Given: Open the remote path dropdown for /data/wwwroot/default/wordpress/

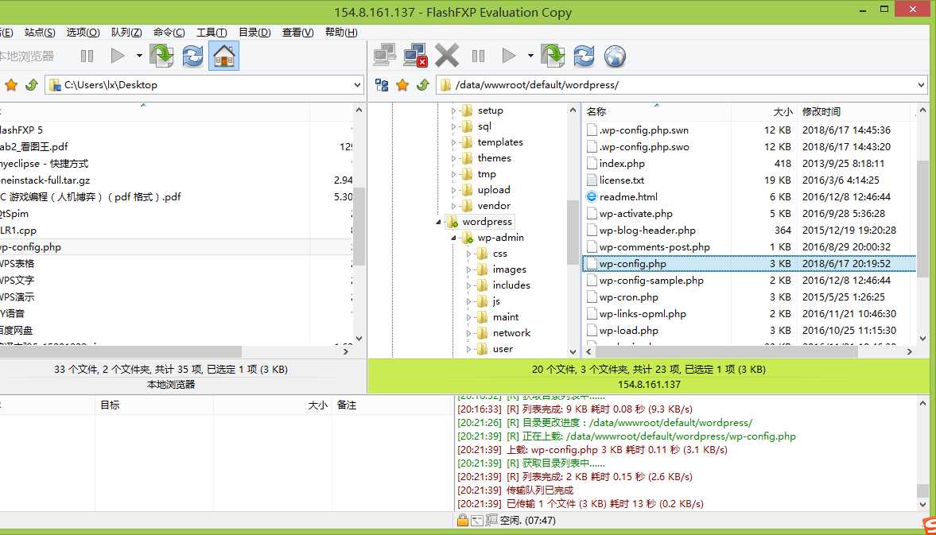Looking at the screenshot, I should (x=921, y=85).
